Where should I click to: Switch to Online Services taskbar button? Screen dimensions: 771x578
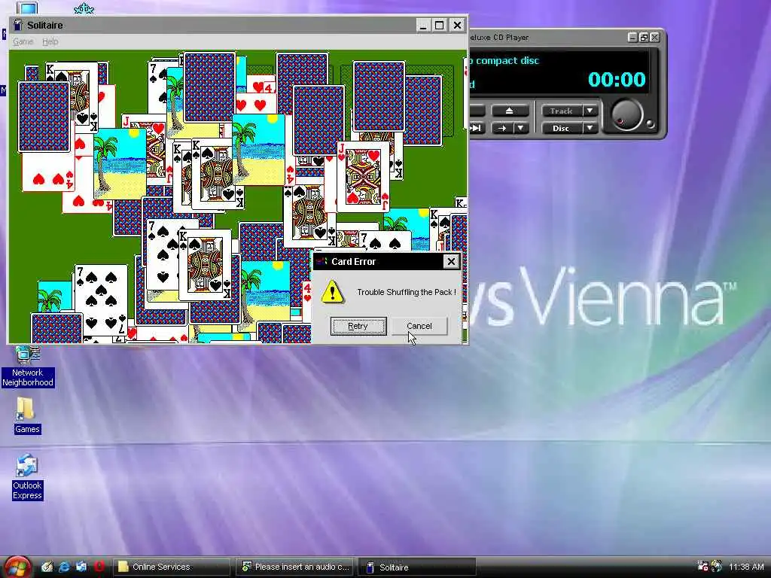(172, 567)
